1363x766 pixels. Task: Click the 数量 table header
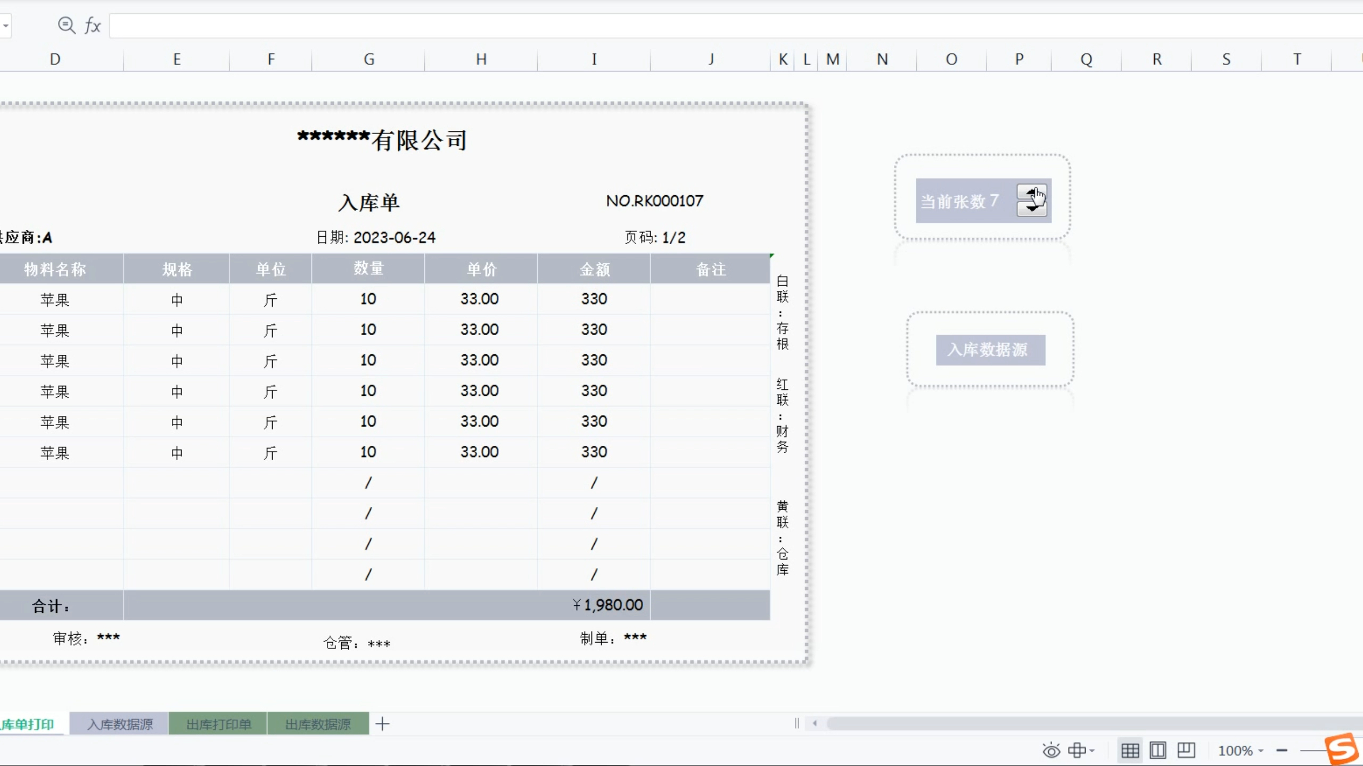(x=368, y=269)
